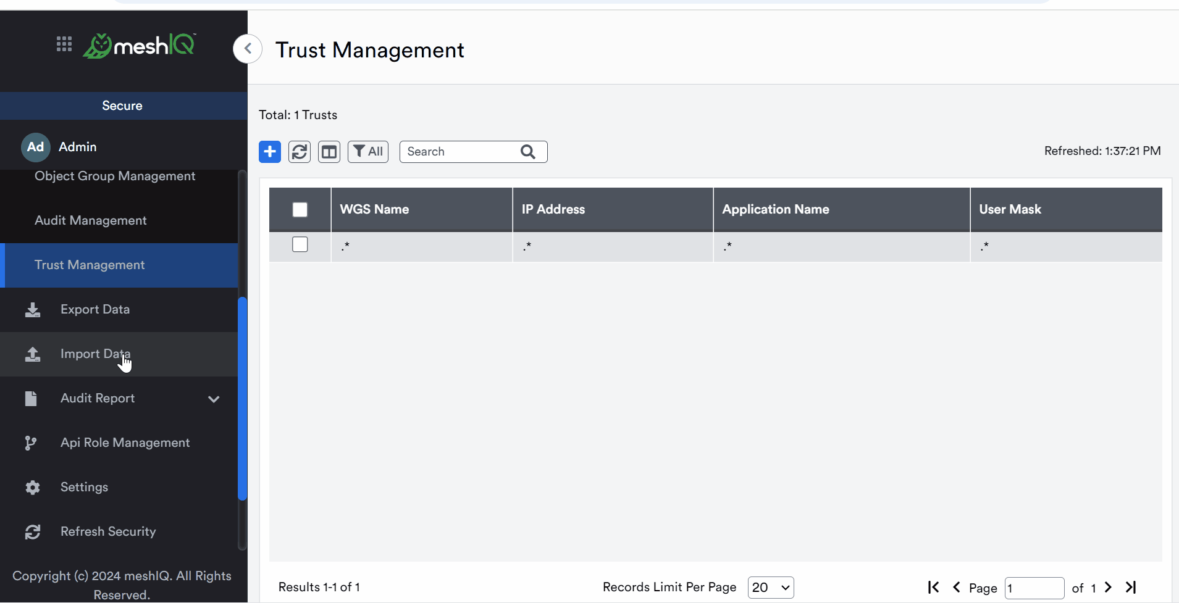Click the Audit Report document icon

coord(31,399)
